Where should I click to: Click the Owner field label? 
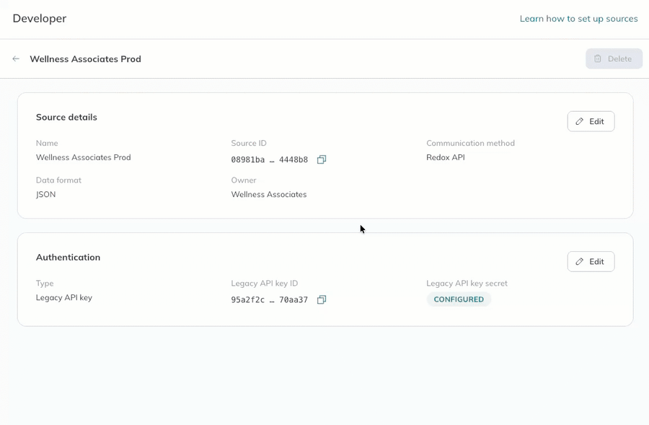[244, 180]
